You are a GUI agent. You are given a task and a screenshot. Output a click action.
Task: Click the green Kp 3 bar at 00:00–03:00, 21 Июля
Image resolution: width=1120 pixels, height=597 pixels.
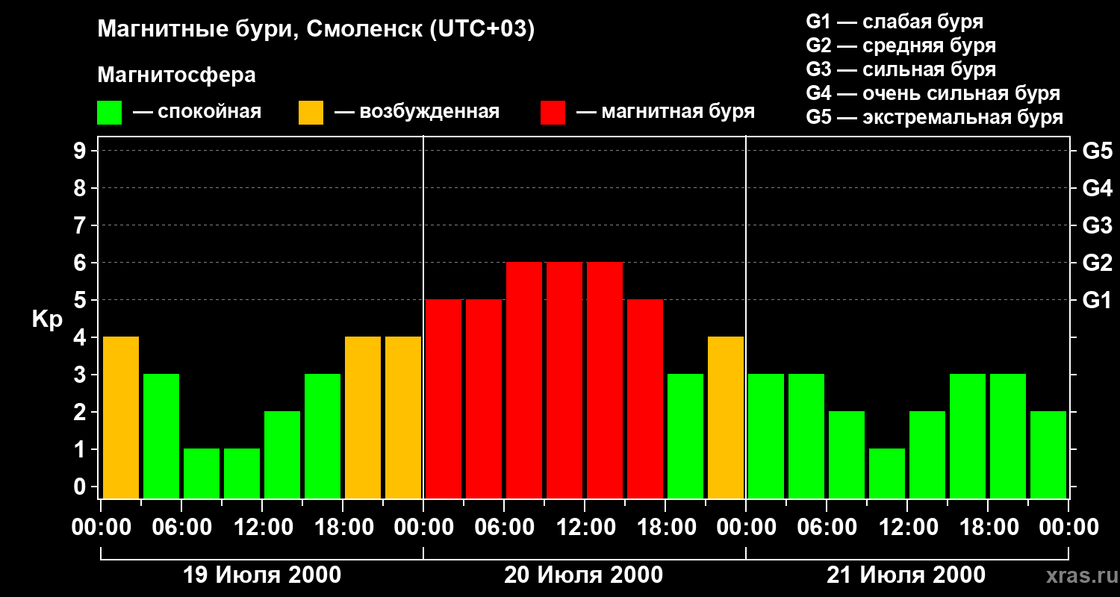[x=766, y=436]
